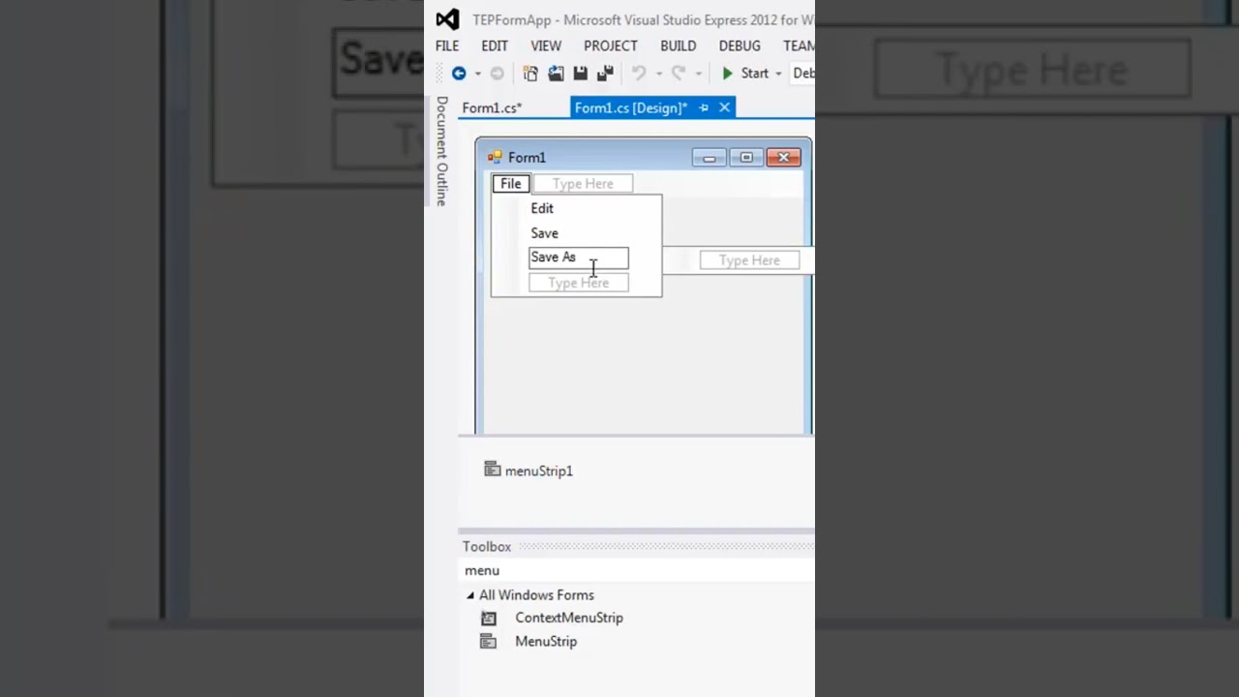Open the BUILD menu
Image resolution: width=1239 pixels, height=697 pixels.
[679, 45]
